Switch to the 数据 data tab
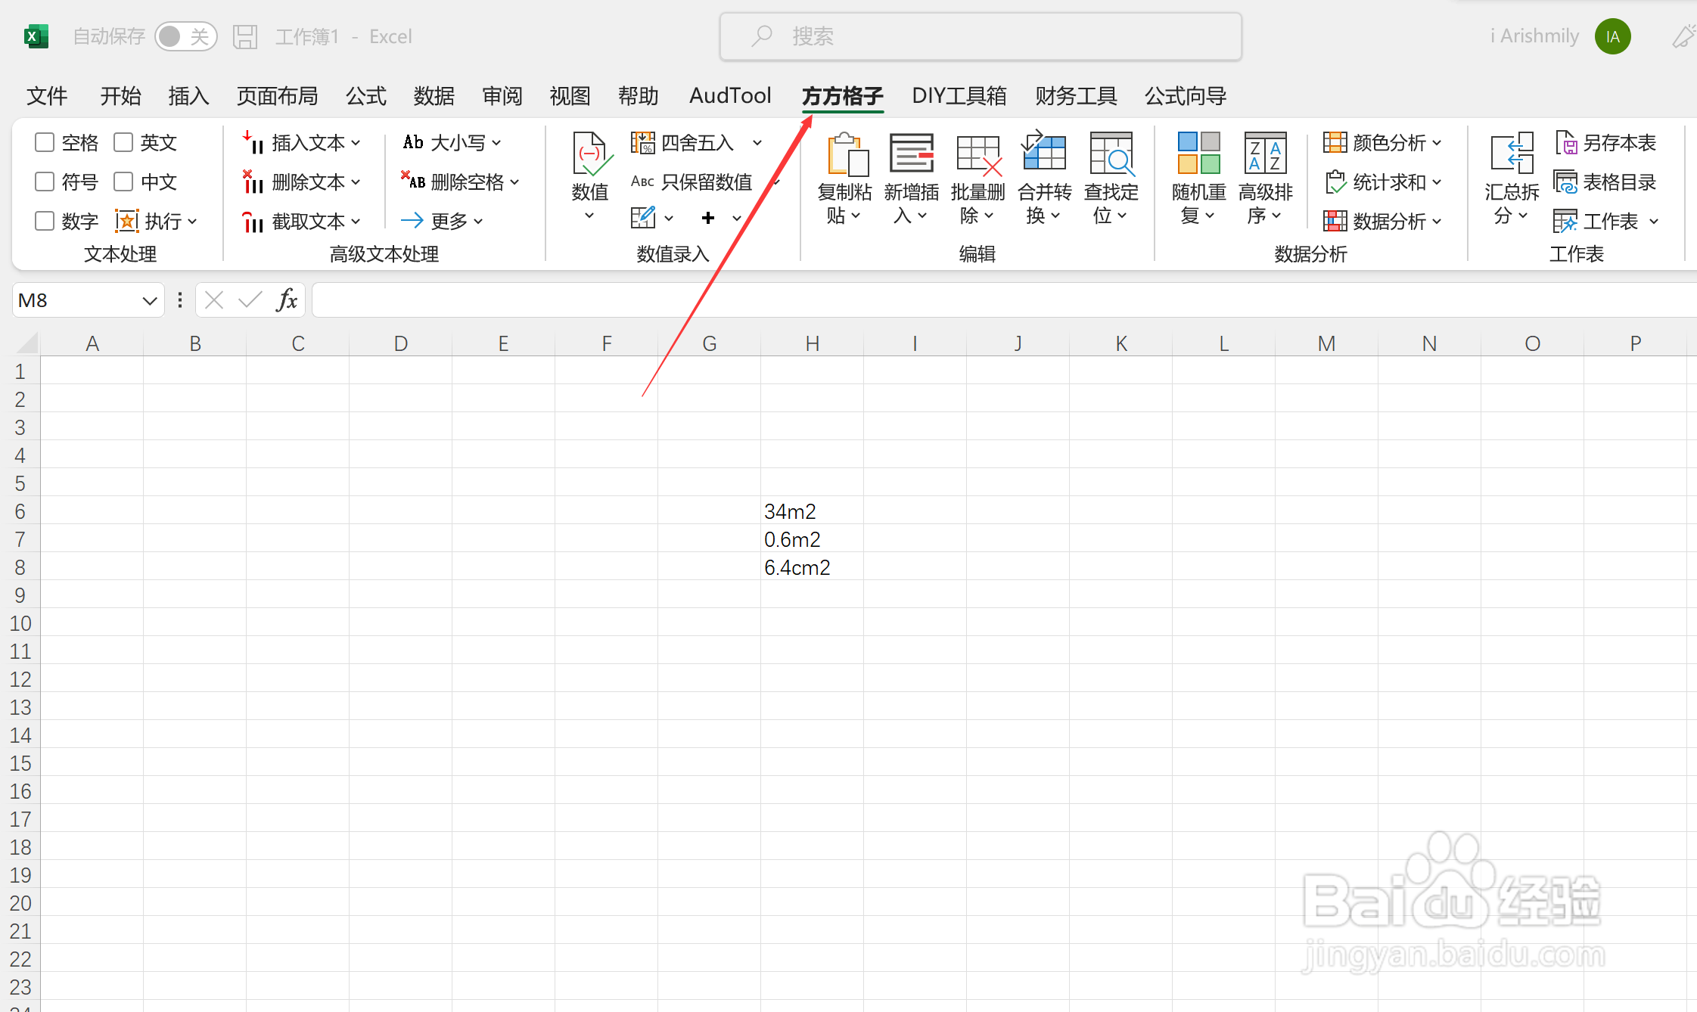The image size is (1697, 1012). [x=434, y=96]
